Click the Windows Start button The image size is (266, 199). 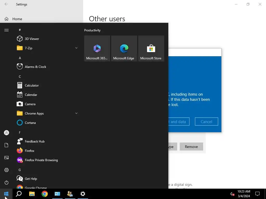6,194
